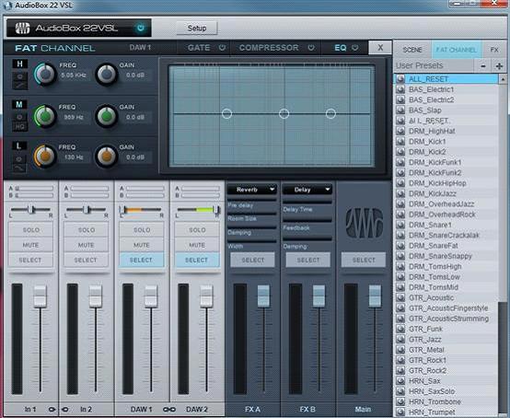Mute the In 2 channel
The width and height of the screenshot is (510, 418).
87,245
